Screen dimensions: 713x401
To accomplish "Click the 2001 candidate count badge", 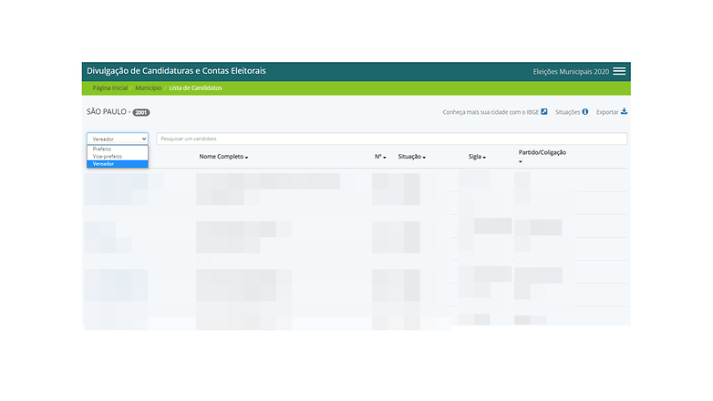I will (141, 112).
